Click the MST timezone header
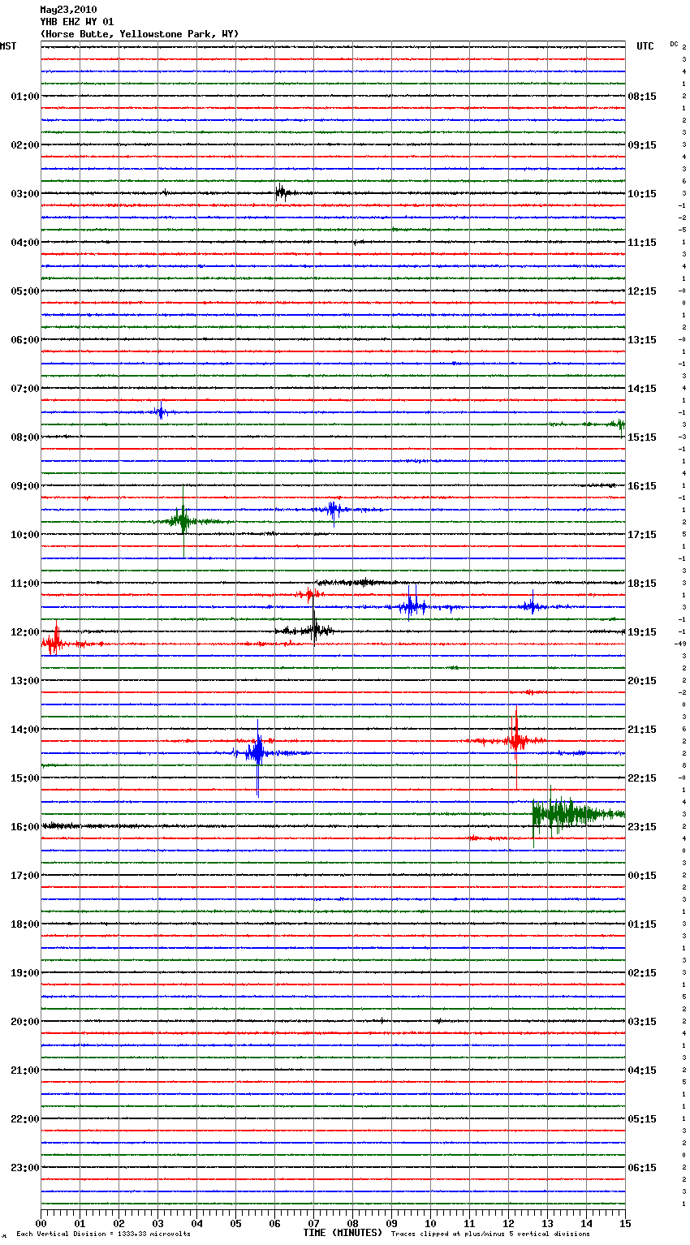This screenshot has width=690, height=1245. click(8, 46)
